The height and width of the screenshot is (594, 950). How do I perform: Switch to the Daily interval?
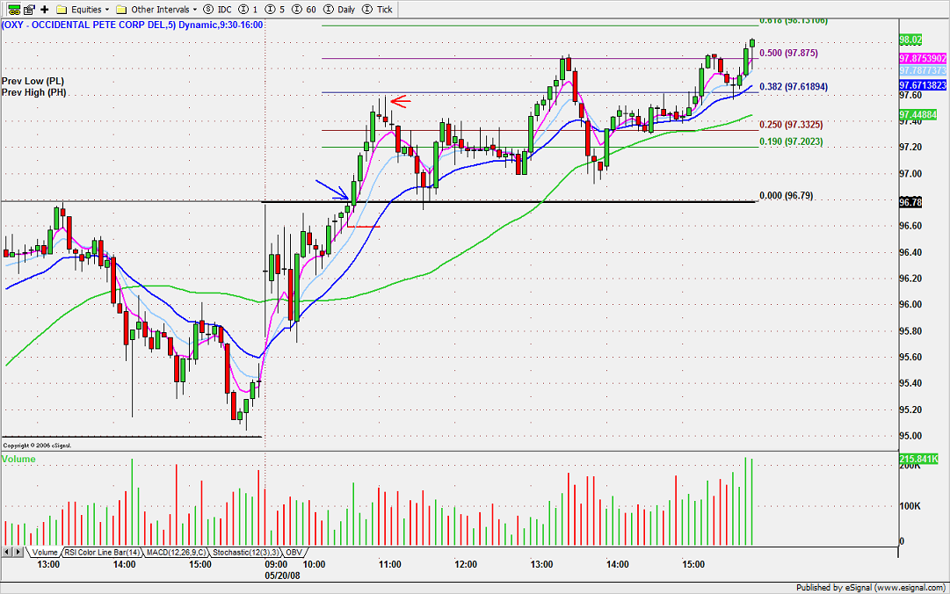[x=340, y=9]
